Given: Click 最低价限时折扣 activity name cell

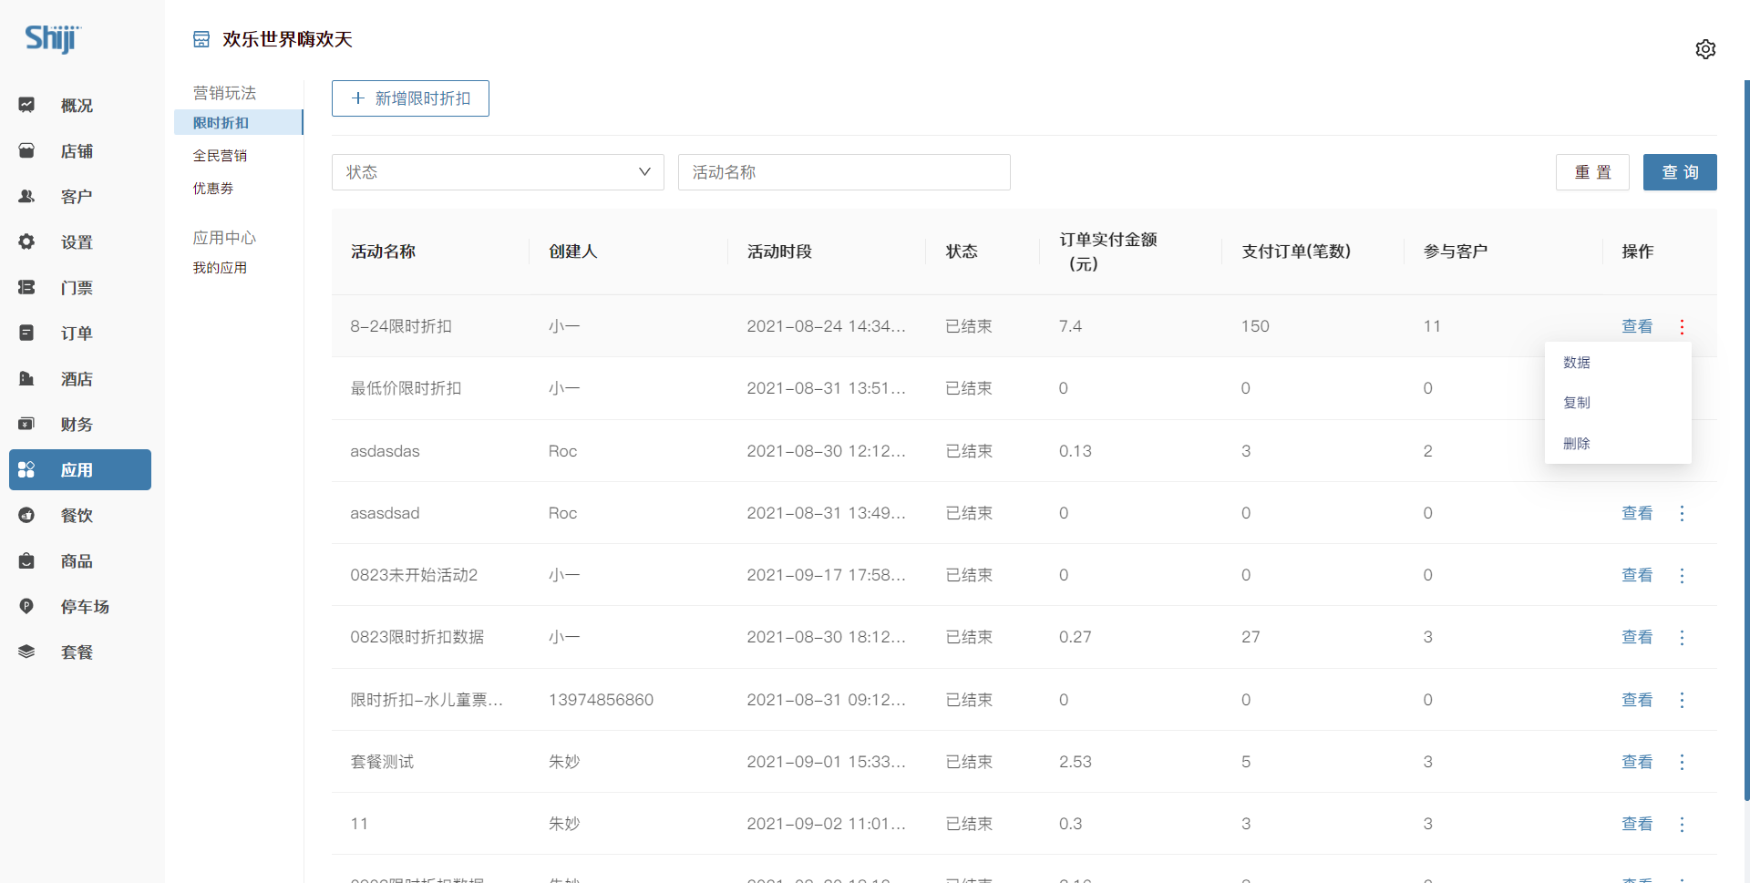Looking at the screenshot, I should point(406,388).
